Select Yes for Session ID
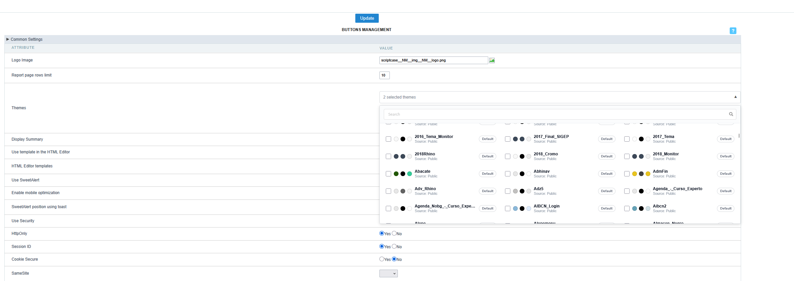The height and width of the screenshot is (281, 794). click(382, 247)
